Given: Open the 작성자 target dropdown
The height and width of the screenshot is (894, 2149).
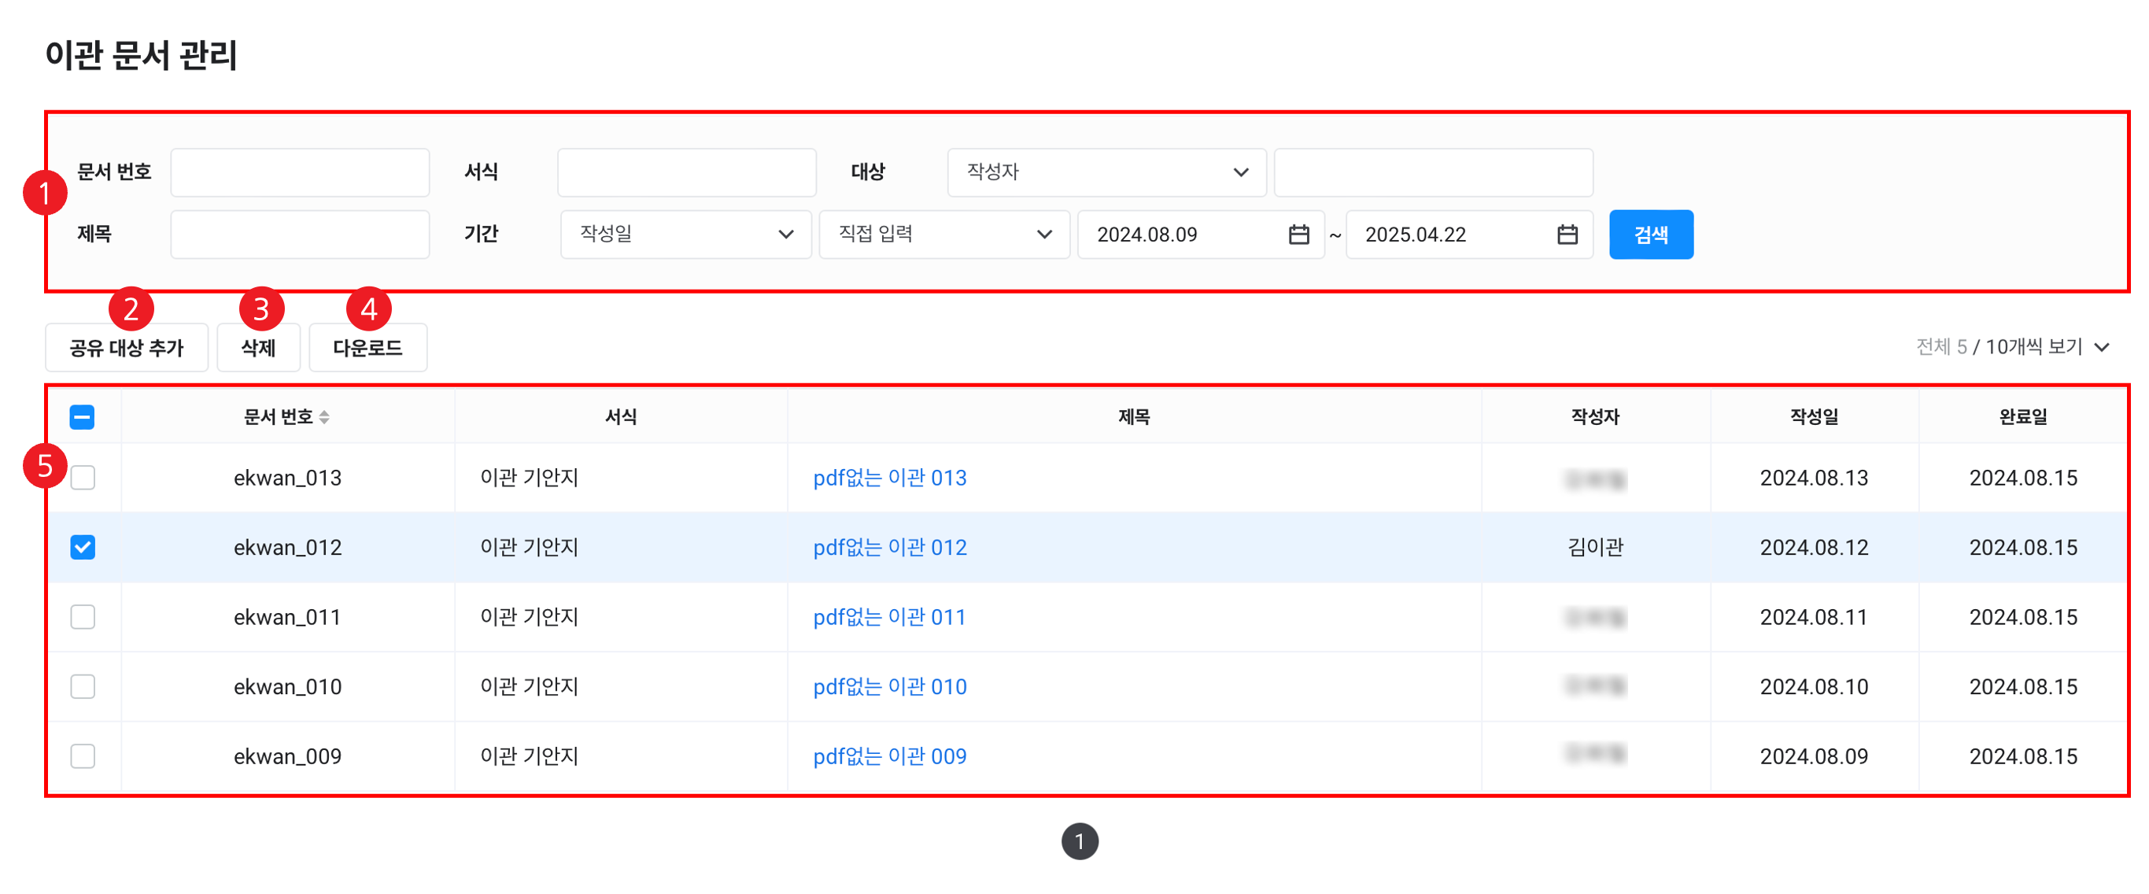Looking at the screenshot, I should [1106, 172].
